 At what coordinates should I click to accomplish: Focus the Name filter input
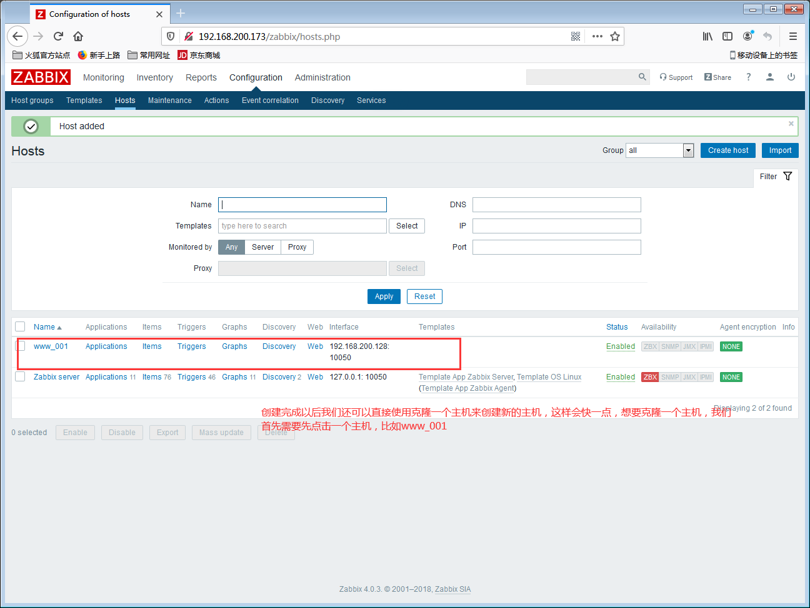coord(302,205)
